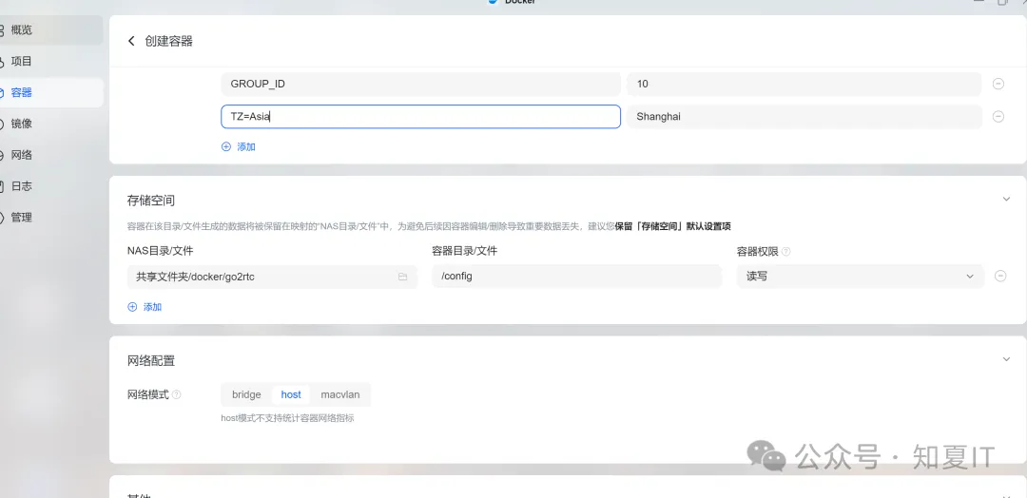The height and width of the screenshot is (498, 1027).
Task: Select host network mode
Action: (291, 394)
